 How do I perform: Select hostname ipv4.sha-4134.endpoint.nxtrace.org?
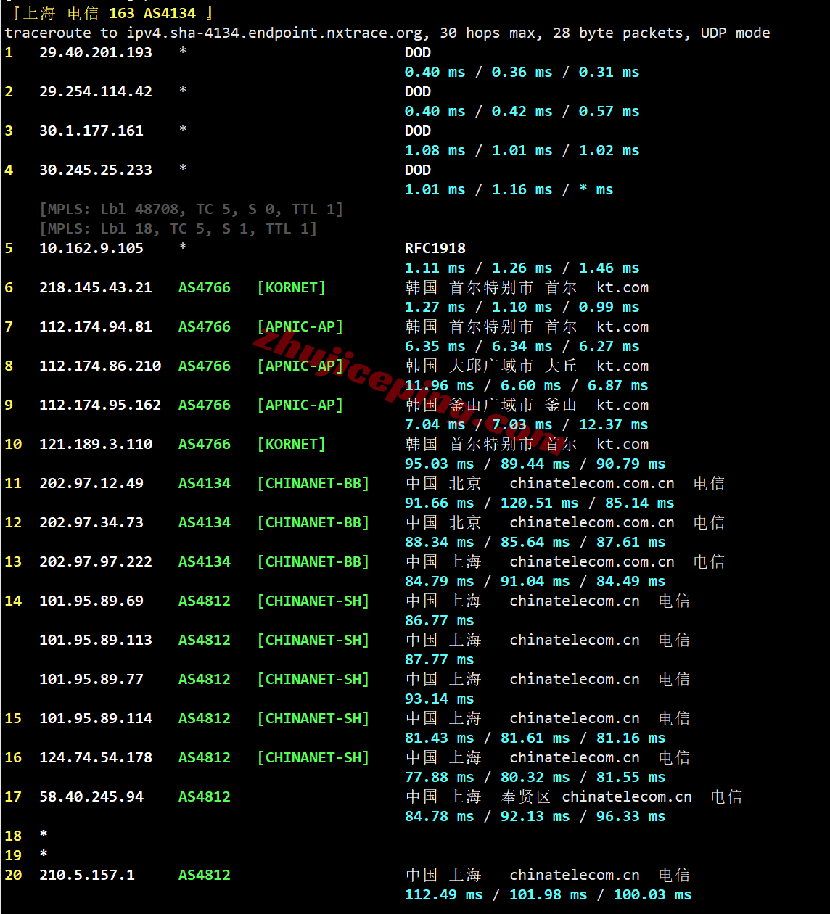[x=274, y=33]
